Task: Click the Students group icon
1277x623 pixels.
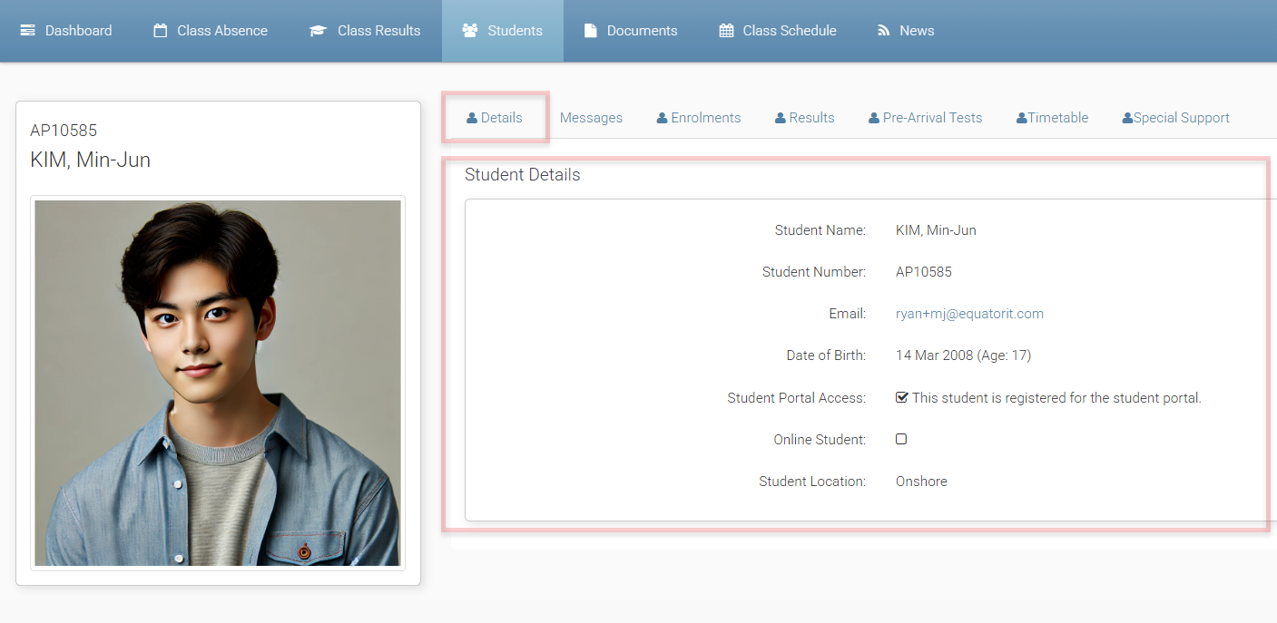Action: (x=469, y=31)
